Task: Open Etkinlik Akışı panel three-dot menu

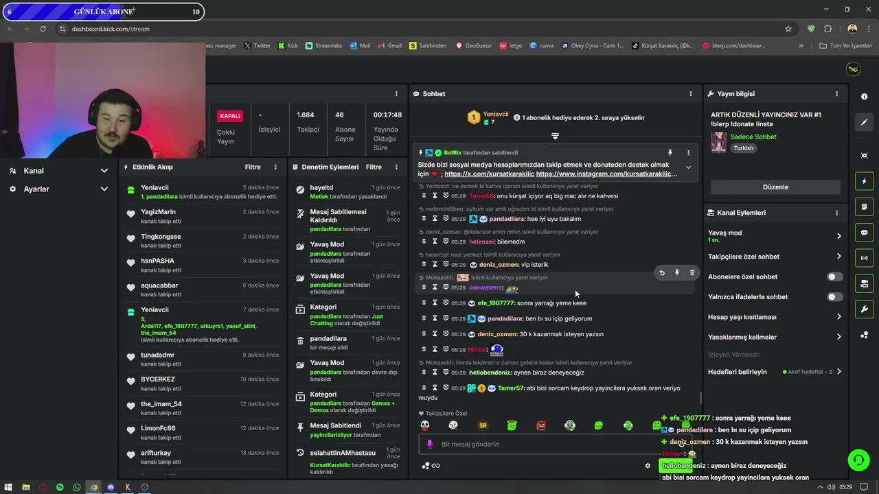Action: (x=275, y=167)
